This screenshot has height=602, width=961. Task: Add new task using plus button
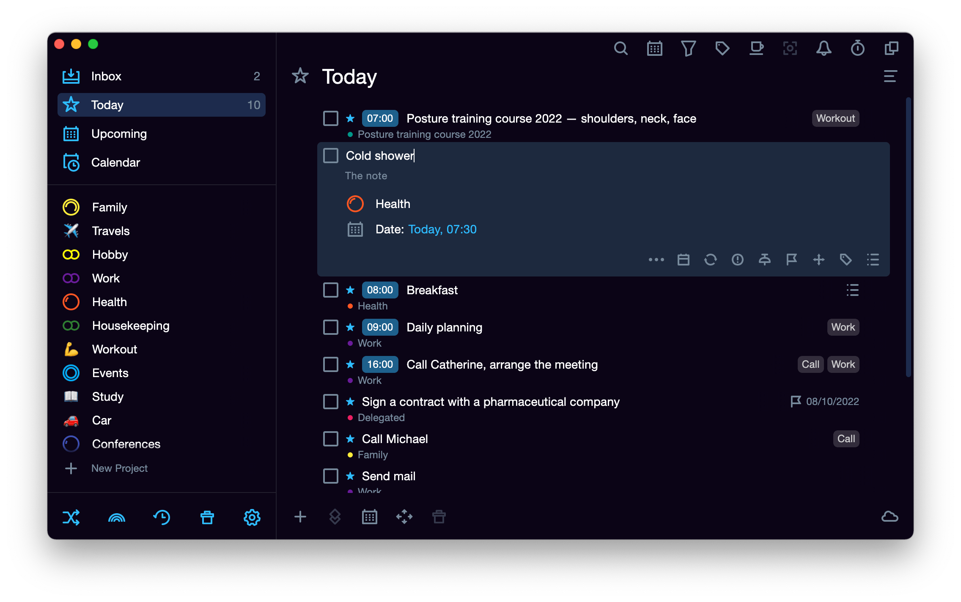coord(300,517)
